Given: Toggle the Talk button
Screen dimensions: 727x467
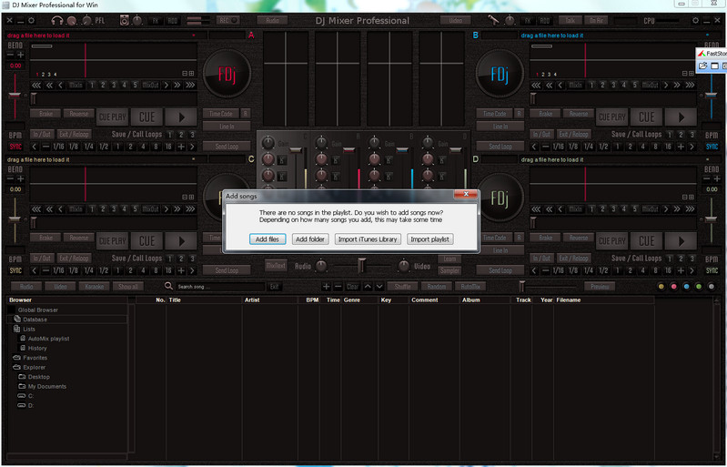Looking at the screenshot, I should (x=570, y=20).
